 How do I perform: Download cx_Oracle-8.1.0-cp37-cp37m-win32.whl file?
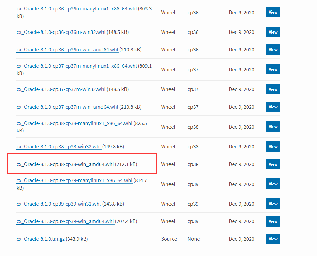[61, 89]
